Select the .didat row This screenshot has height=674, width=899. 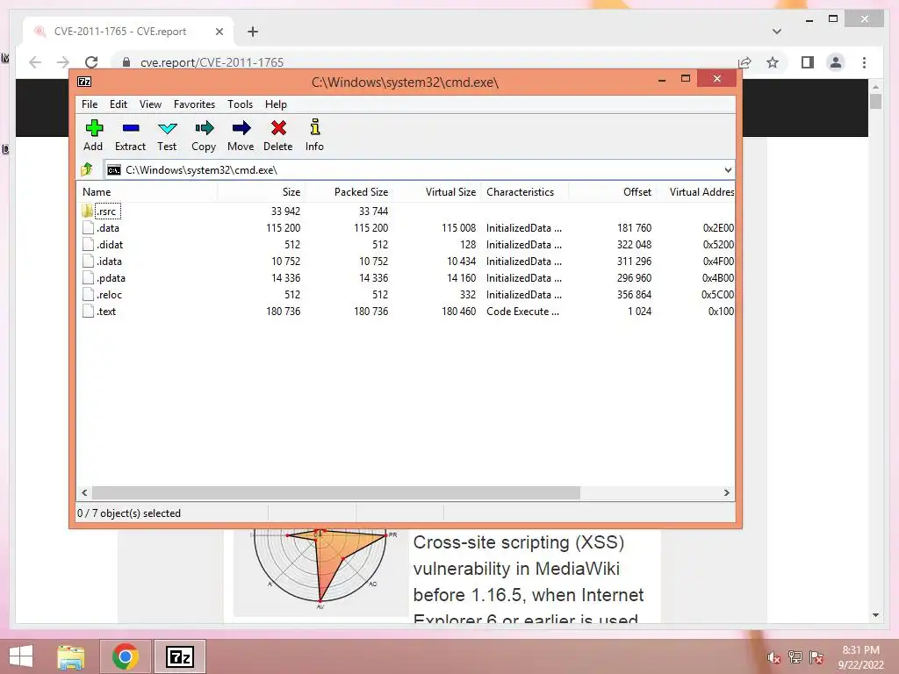click(406, 245)
